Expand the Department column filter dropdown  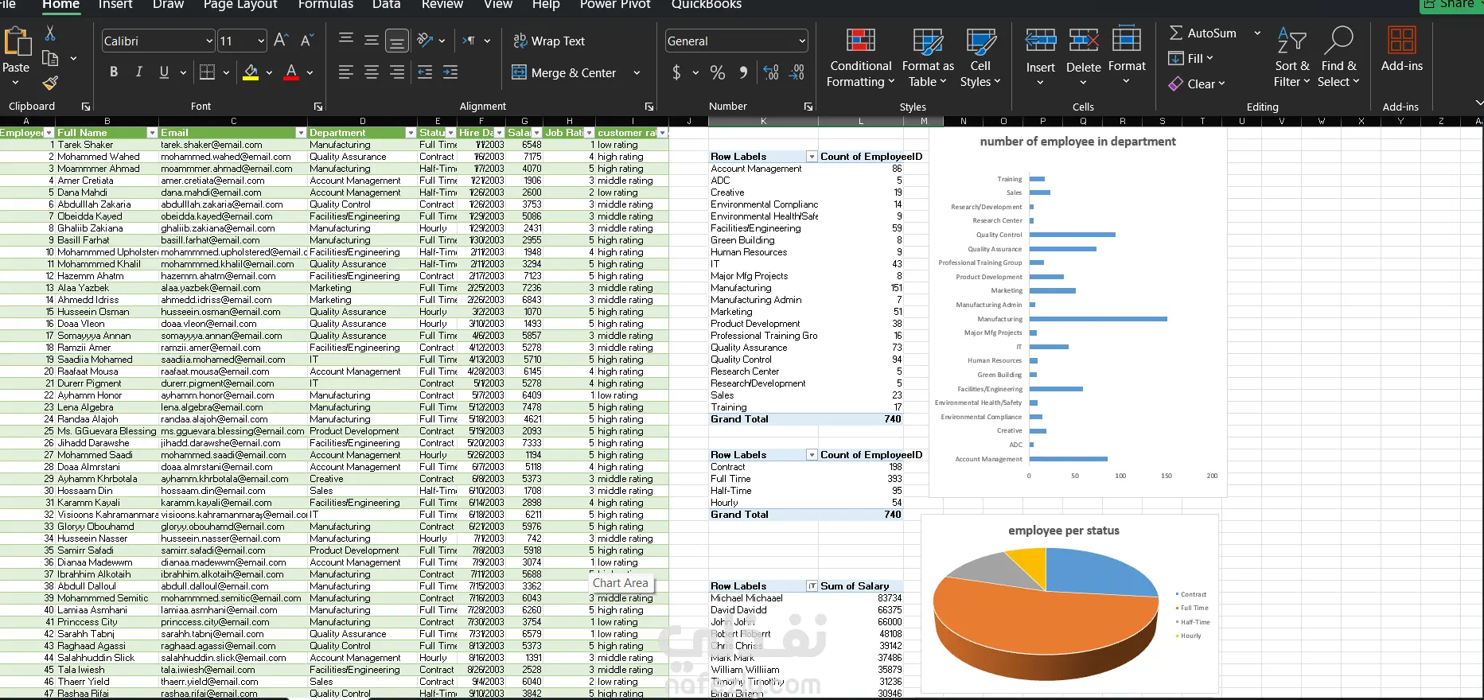411,133
